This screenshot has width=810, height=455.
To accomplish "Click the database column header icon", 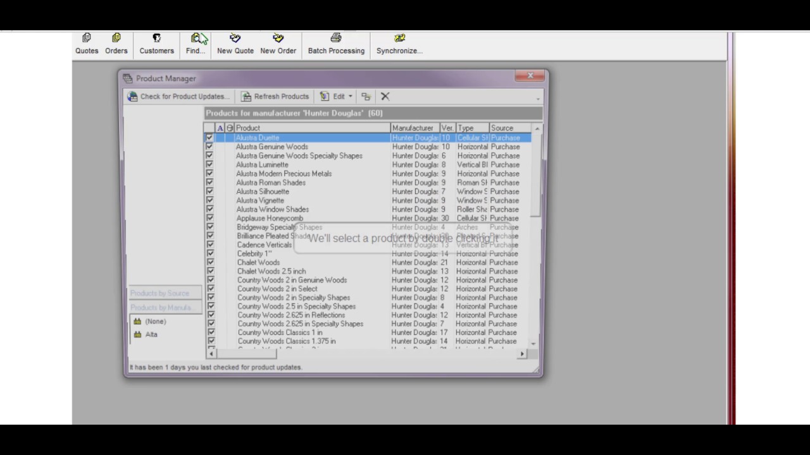I will 230,128.
